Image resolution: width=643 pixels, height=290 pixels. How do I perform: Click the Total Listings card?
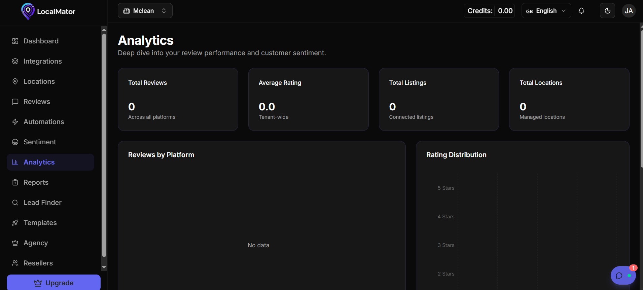point(439,99)
